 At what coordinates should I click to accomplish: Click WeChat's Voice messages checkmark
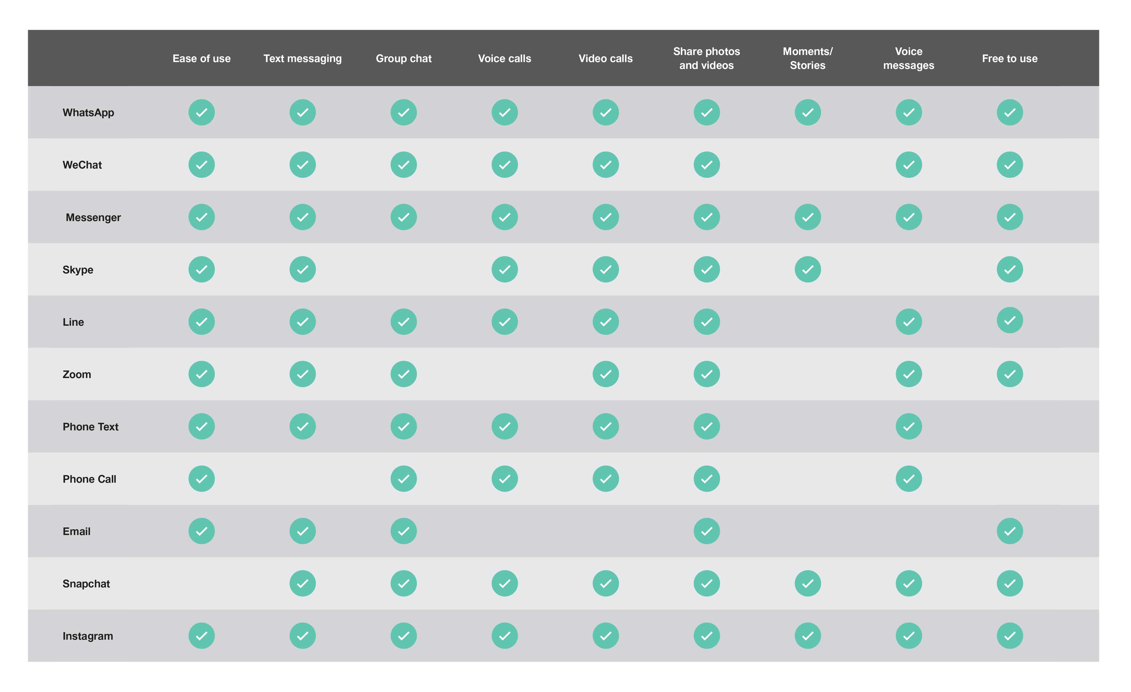pos(908,165)
